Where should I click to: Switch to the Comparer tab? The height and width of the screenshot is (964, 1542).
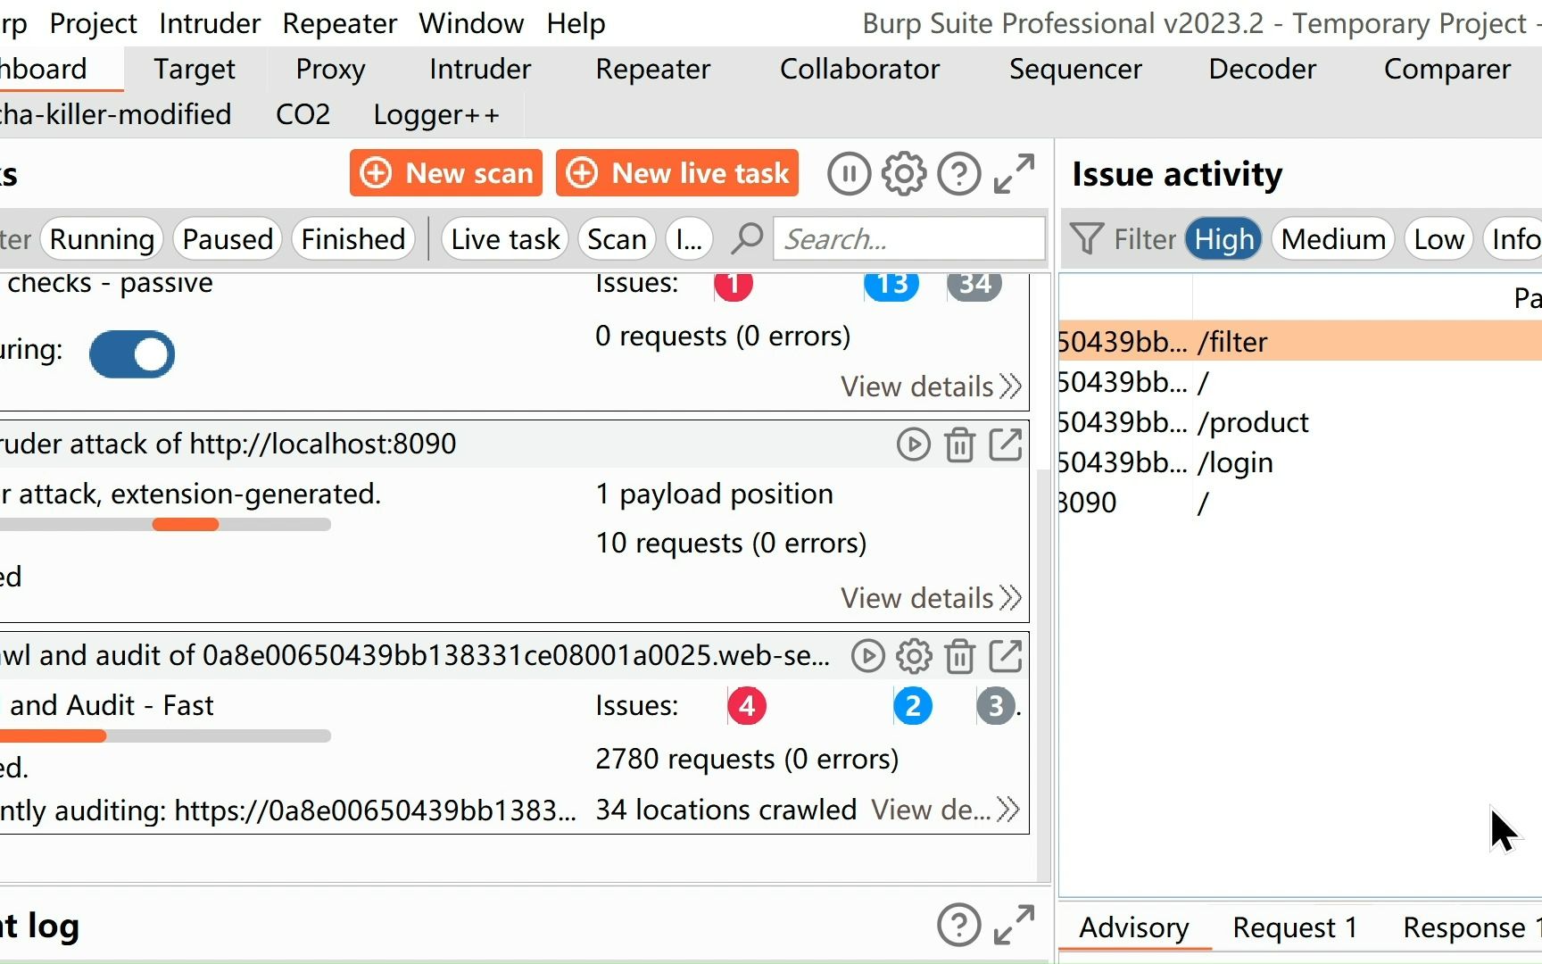pyautogui.click(x=1447, y=70)
